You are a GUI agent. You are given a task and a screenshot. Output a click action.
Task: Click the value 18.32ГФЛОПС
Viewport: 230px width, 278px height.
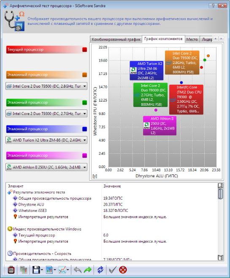[116, 211]
